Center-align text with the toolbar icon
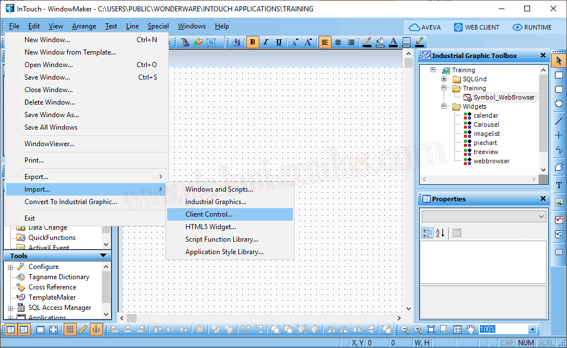The width and height of the screenshot is (567, 348). click(338, 42)
